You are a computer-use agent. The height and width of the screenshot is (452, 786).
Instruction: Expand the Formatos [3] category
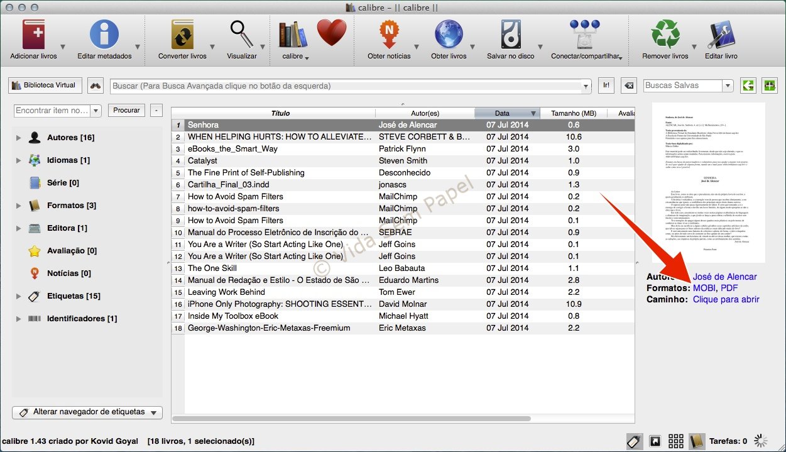click(18, 206)
